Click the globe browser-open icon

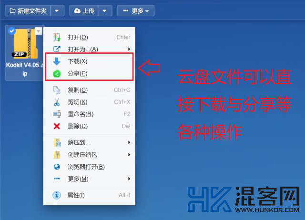(57, 167)
